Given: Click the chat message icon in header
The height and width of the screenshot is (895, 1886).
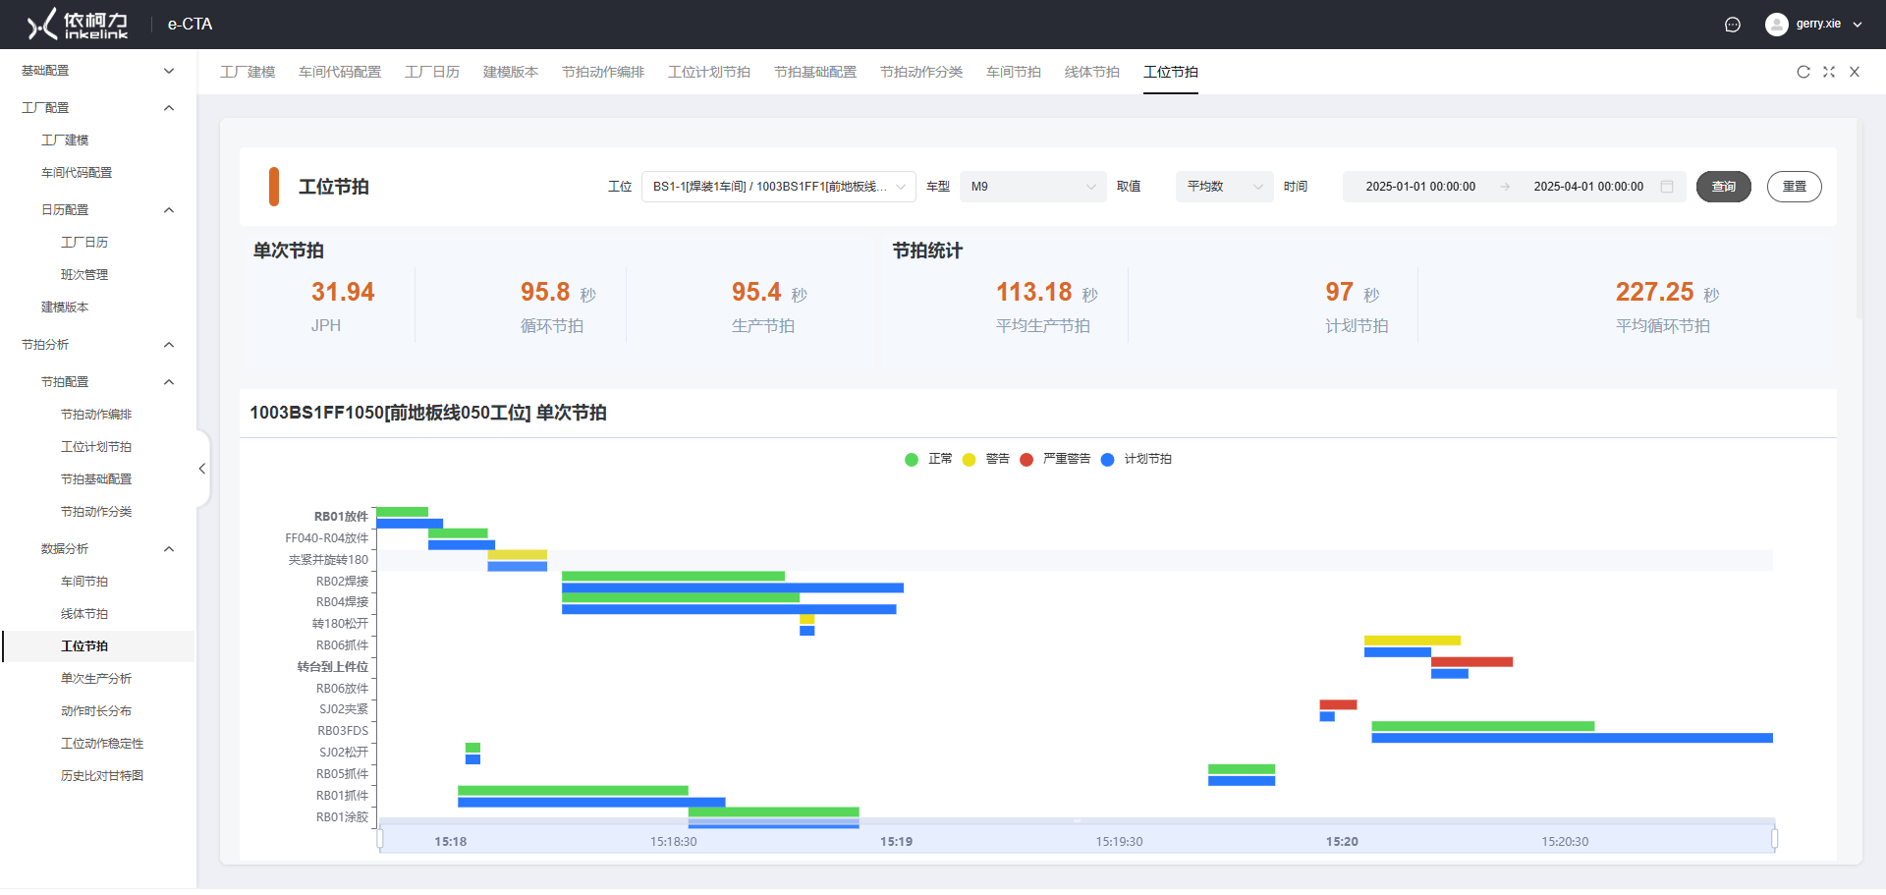Looking at the screenshot, I should 1733,25.
